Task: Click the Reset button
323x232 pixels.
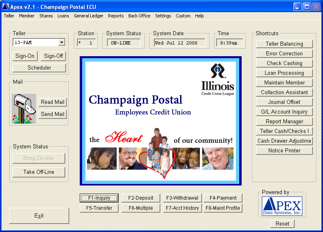Action: point(283,224)
